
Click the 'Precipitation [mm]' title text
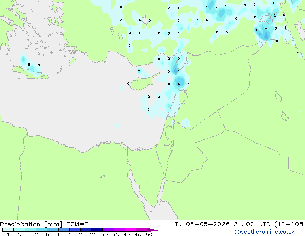(x=31, y=224)
